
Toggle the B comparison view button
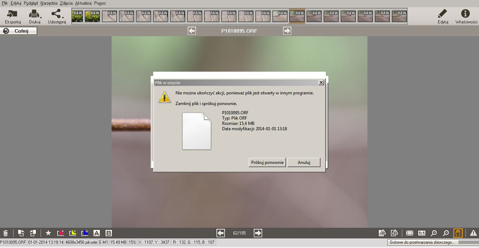point(109,233)
